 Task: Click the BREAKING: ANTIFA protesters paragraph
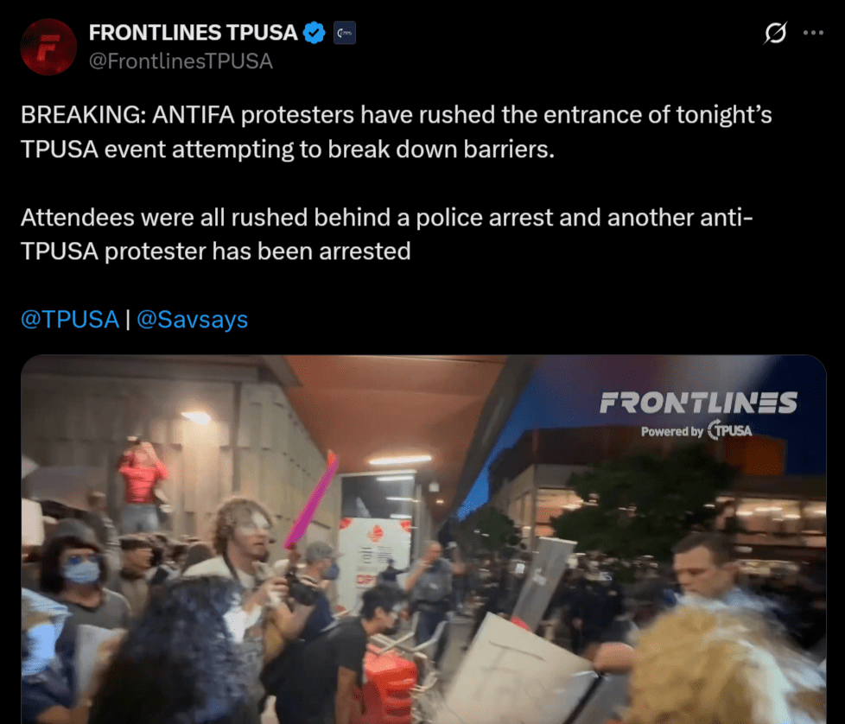pyautogui.click(x=396, y=132)
